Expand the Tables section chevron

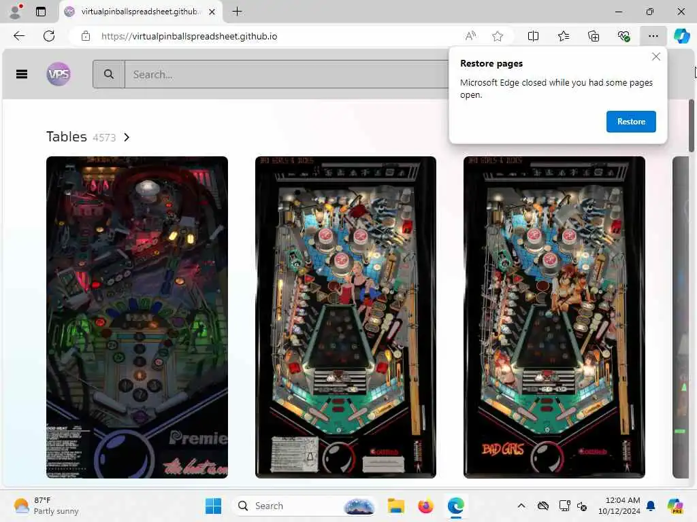(127, 137)
